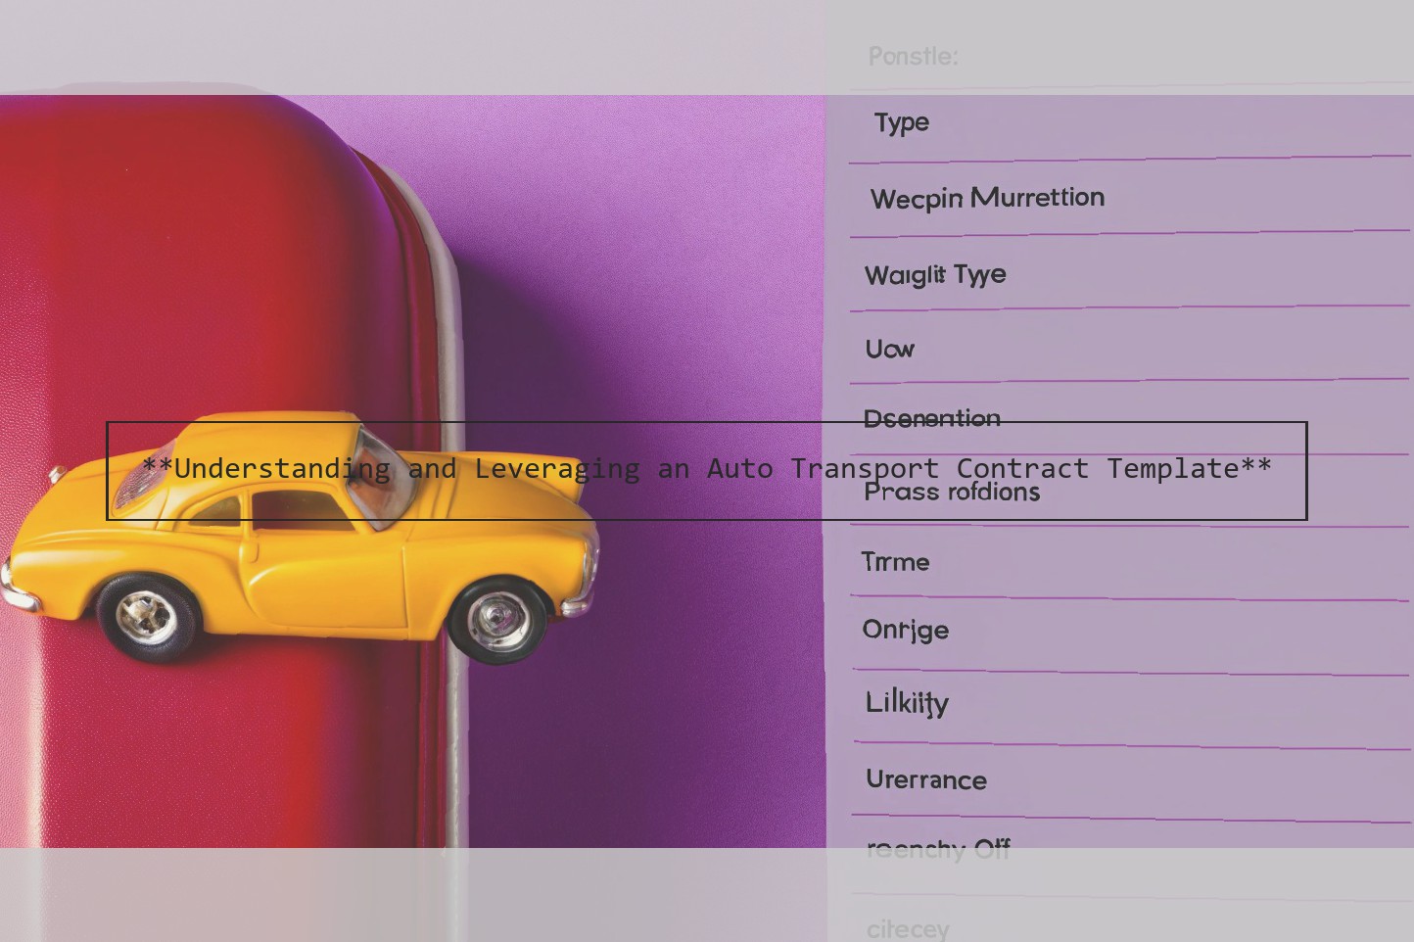Select the 'Prass rofdions' row
This screenshot has height=942, width=1414.
coord(1130,491)
